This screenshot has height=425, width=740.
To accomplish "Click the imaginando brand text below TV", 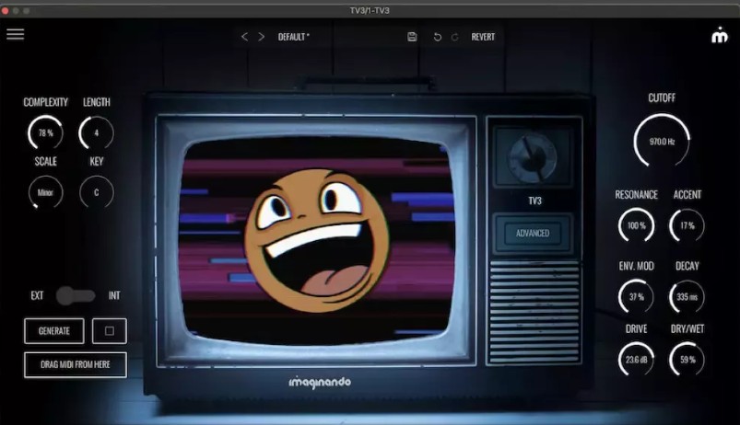I will pyautogui.click(x=320, y=382).
